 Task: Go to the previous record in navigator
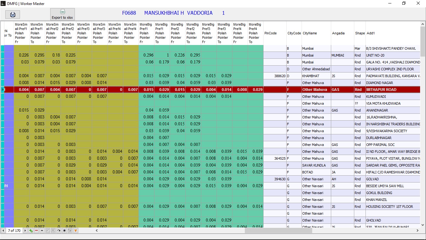pyautogui.click(x=3, y=231)
